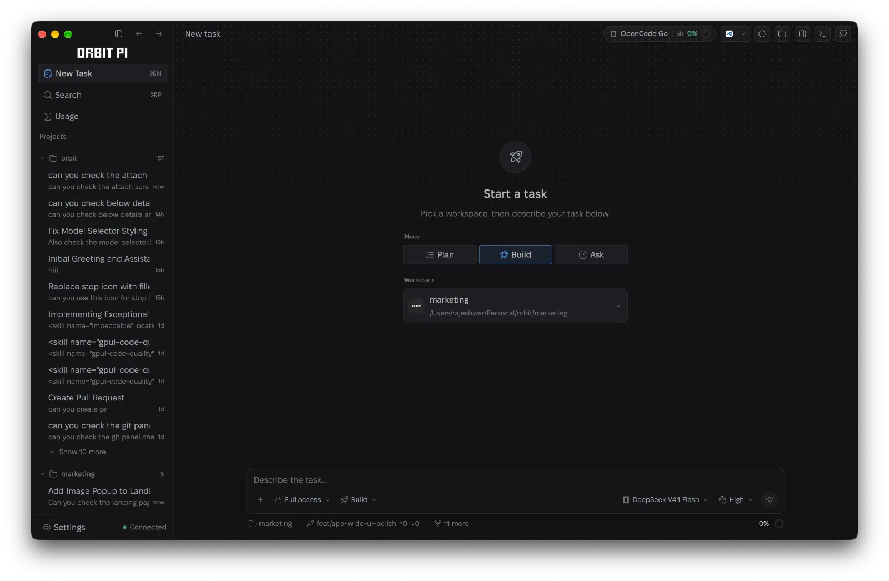Send the task with the paper plane icon
889x581 pixels.
[770, 500]
